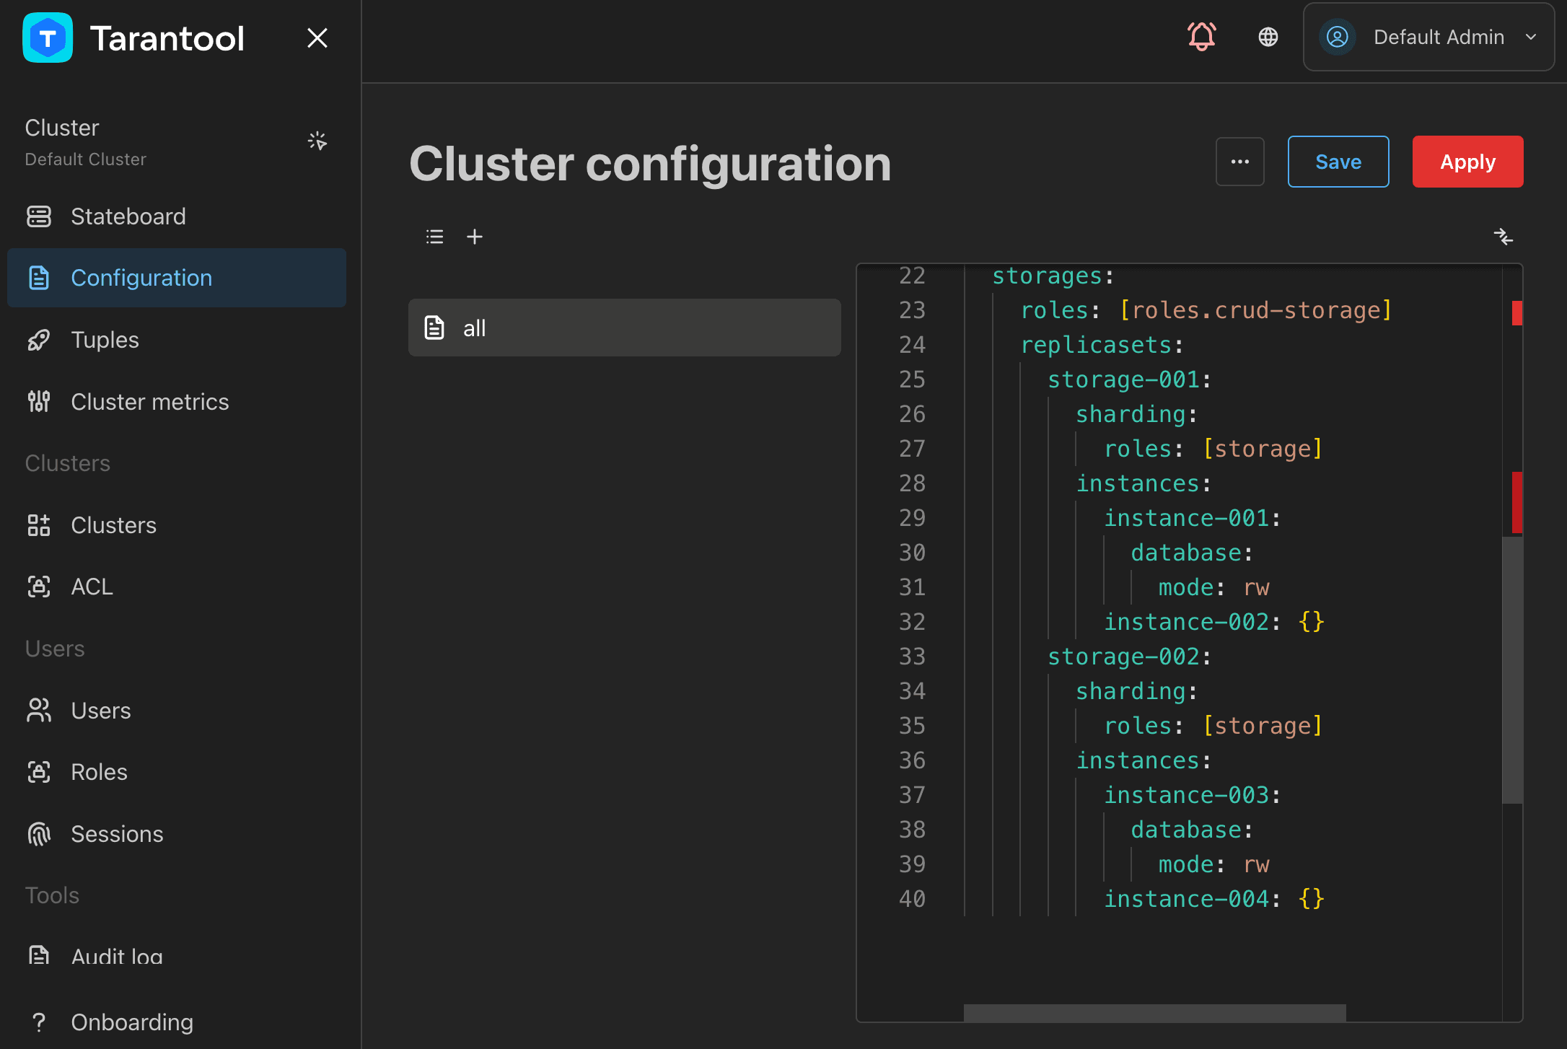
Task: Open the Onboarding help item
Action: coord(177,1022)
